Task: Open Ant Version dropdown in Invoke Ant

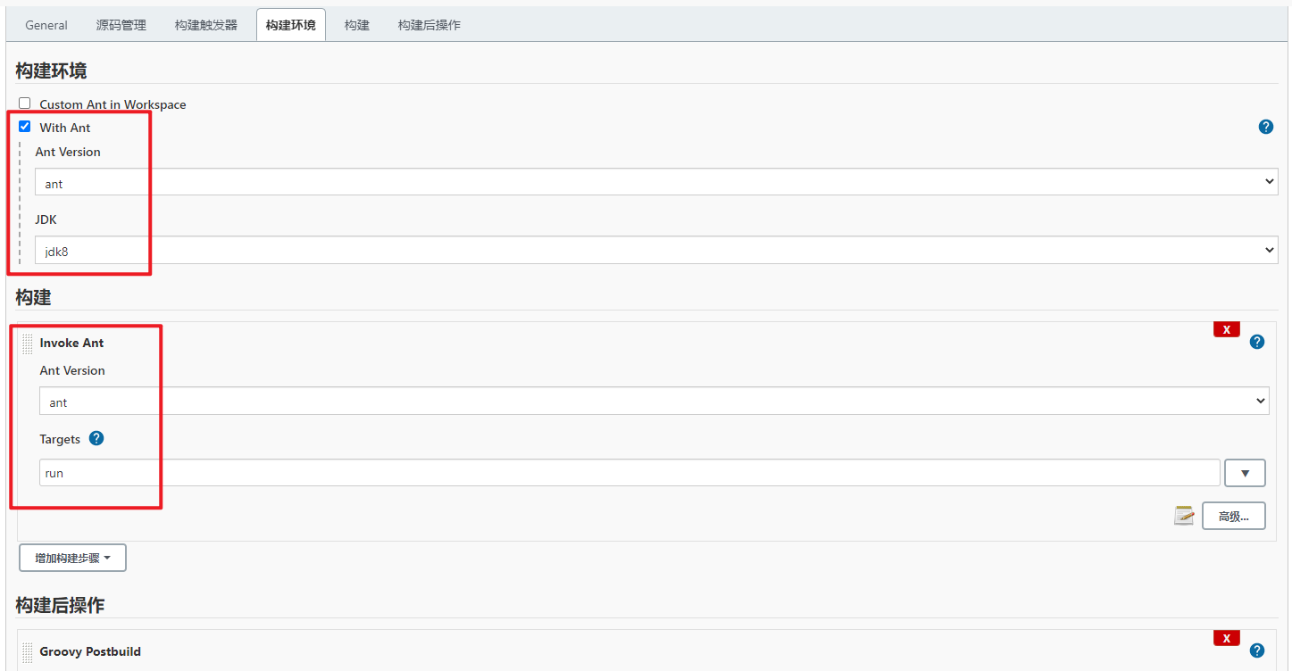Action: (654, 402)
